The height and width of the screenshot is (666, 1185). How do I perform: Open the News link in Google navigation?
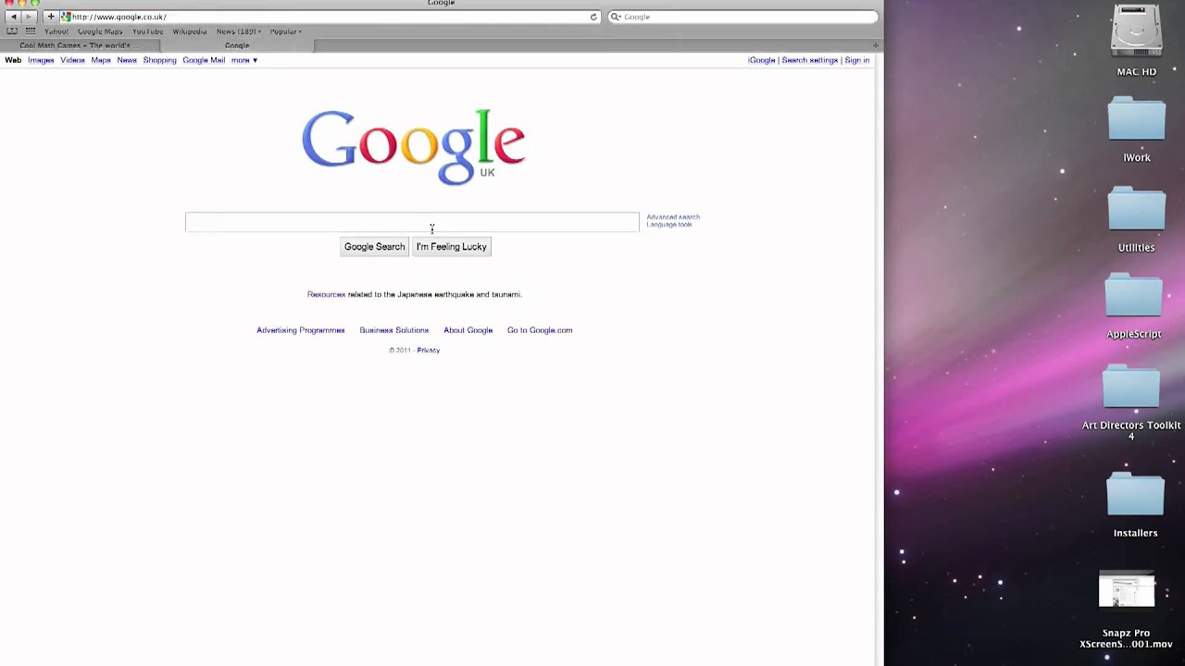pyautogui.click(x=127, y=60)
